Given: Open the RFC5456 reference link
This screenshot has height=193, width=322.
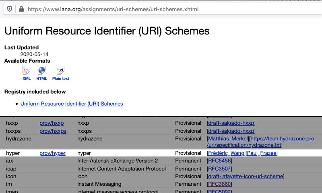Looking at the screenshot, I should pyautogui.click(x=220, y=161).
